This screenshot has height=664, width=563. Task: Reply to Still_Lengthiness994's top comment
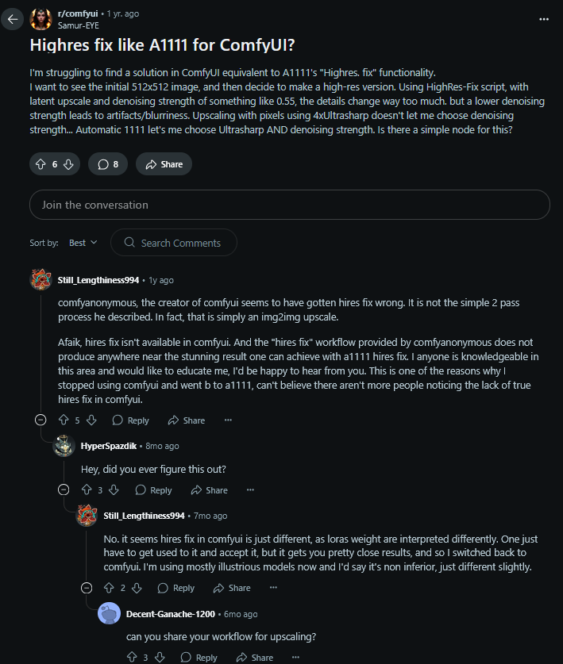(130, 420)
